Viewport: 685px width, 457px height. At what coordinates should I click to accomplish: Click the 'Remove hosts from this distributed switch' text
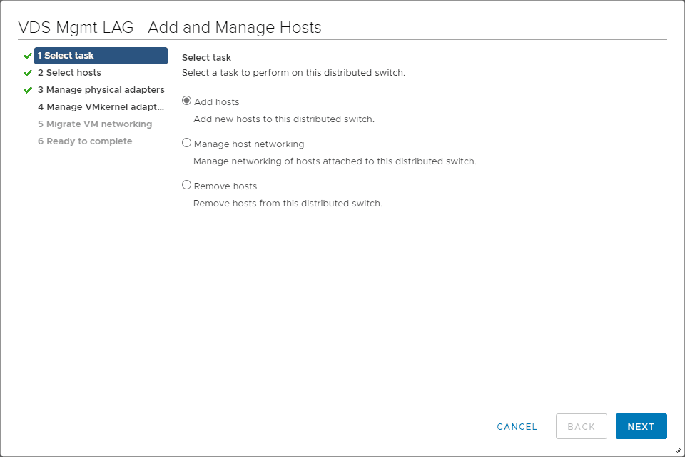tap(288, 204)
